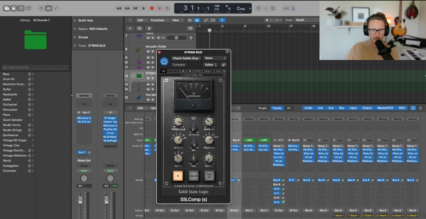Click the A to B copy button
This screenshot has height=219, width=426.
(198, 71)
